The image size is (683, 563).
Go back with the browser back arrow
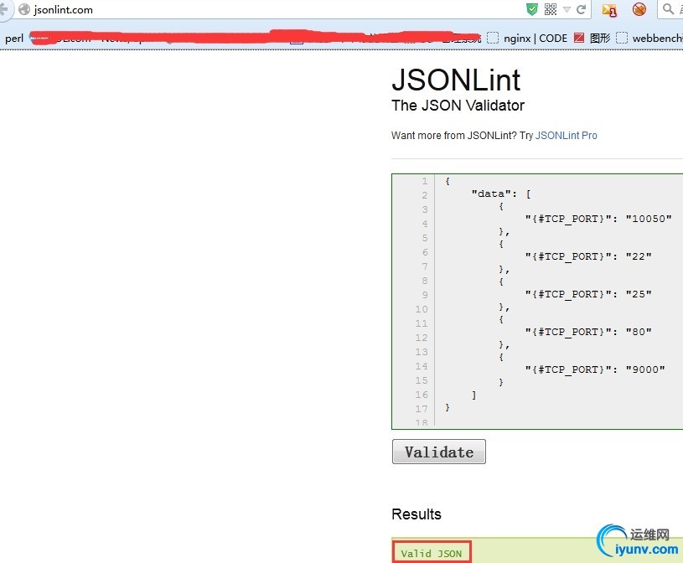coord(3,9)
